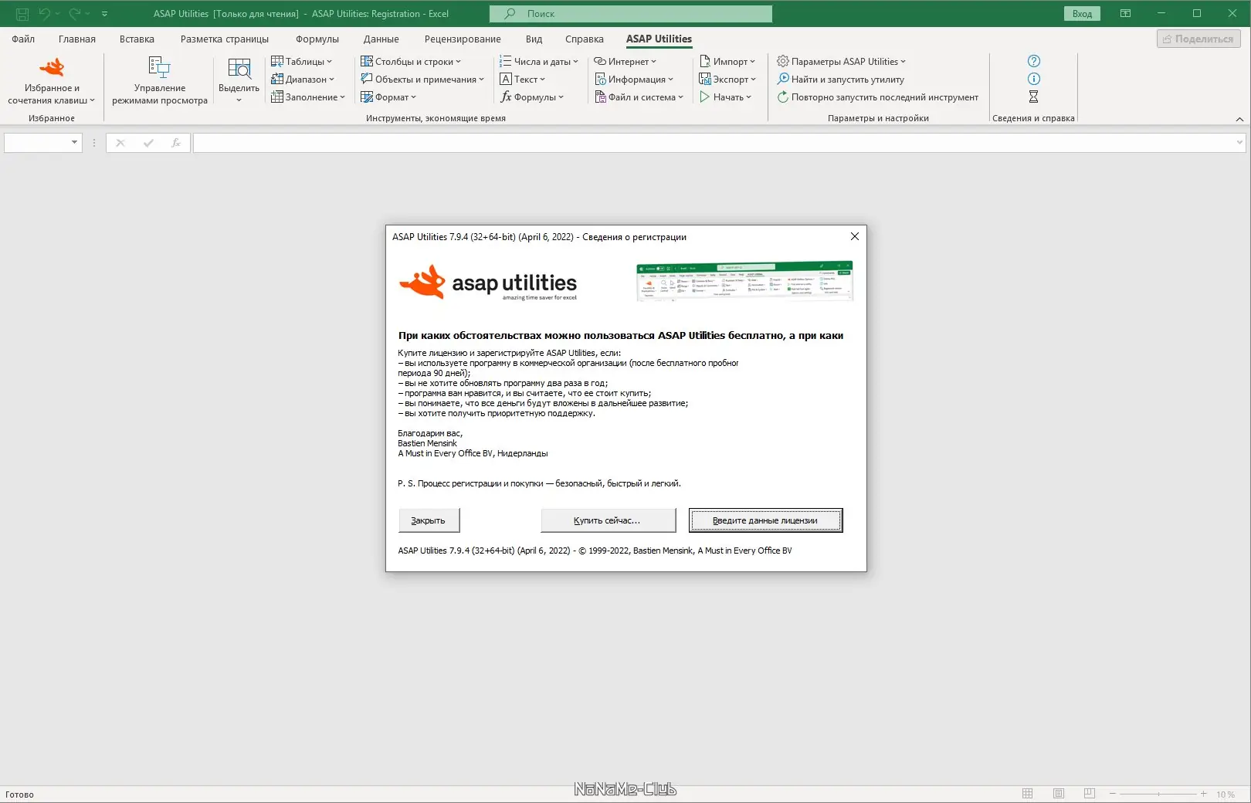Screen dimensions: 1251x803
Task: Open Customize Quick Access Toolbar arrow
Action: pyautogui.click(x=104, y=14)
